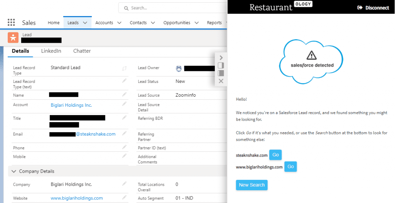This screenshot has width=395, height=203.
Task: Open the Leads tab dropdown arrow
Action: coord(85,23)
